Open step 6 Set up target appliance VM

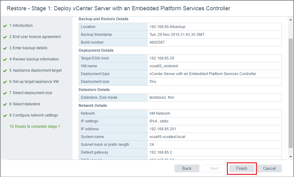click(x=34, y=82)
